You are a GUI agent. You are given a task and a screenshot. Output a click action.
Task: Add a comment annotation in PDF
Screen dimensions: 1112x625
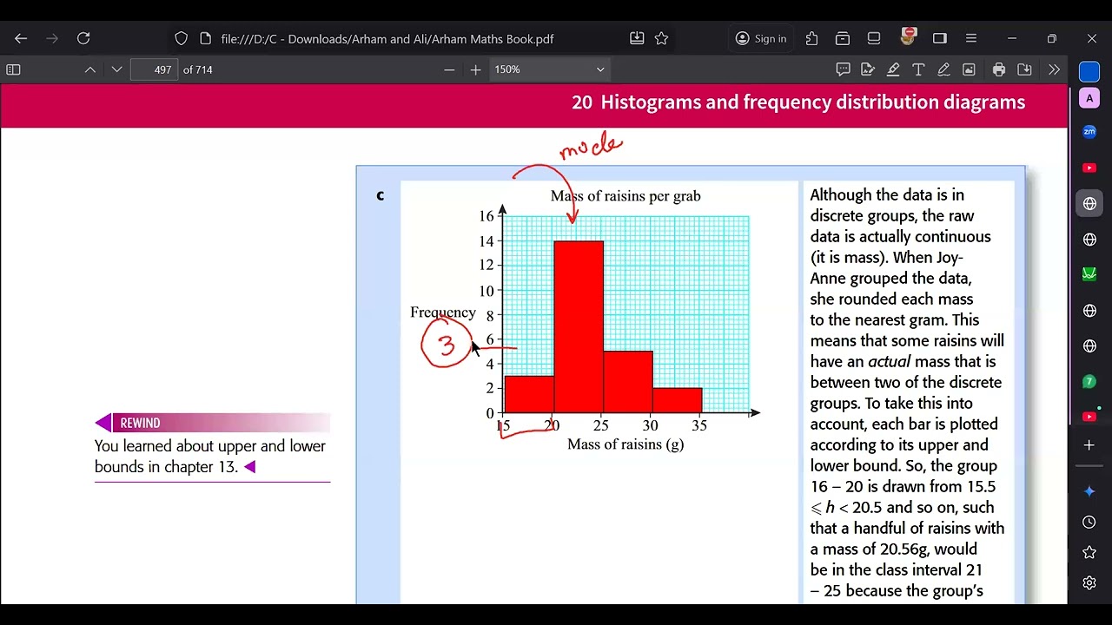843,69
